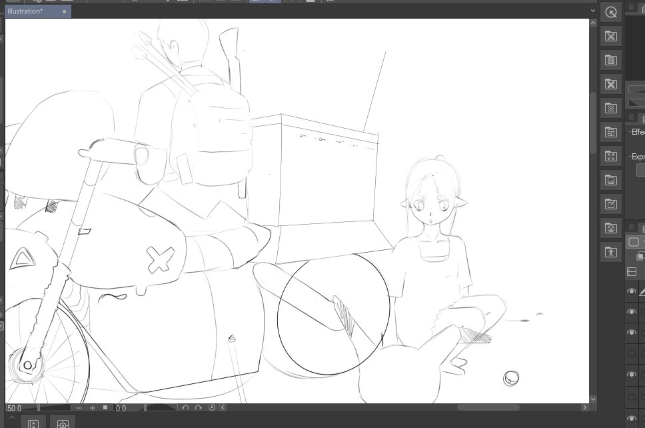
Task: Rotate the canvas right with curved arrow
Action: click(199, 407)
